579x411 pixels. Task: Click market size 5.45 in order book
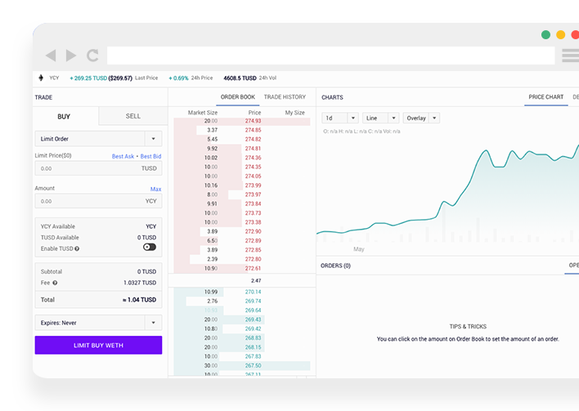click(x=213, y=140)
